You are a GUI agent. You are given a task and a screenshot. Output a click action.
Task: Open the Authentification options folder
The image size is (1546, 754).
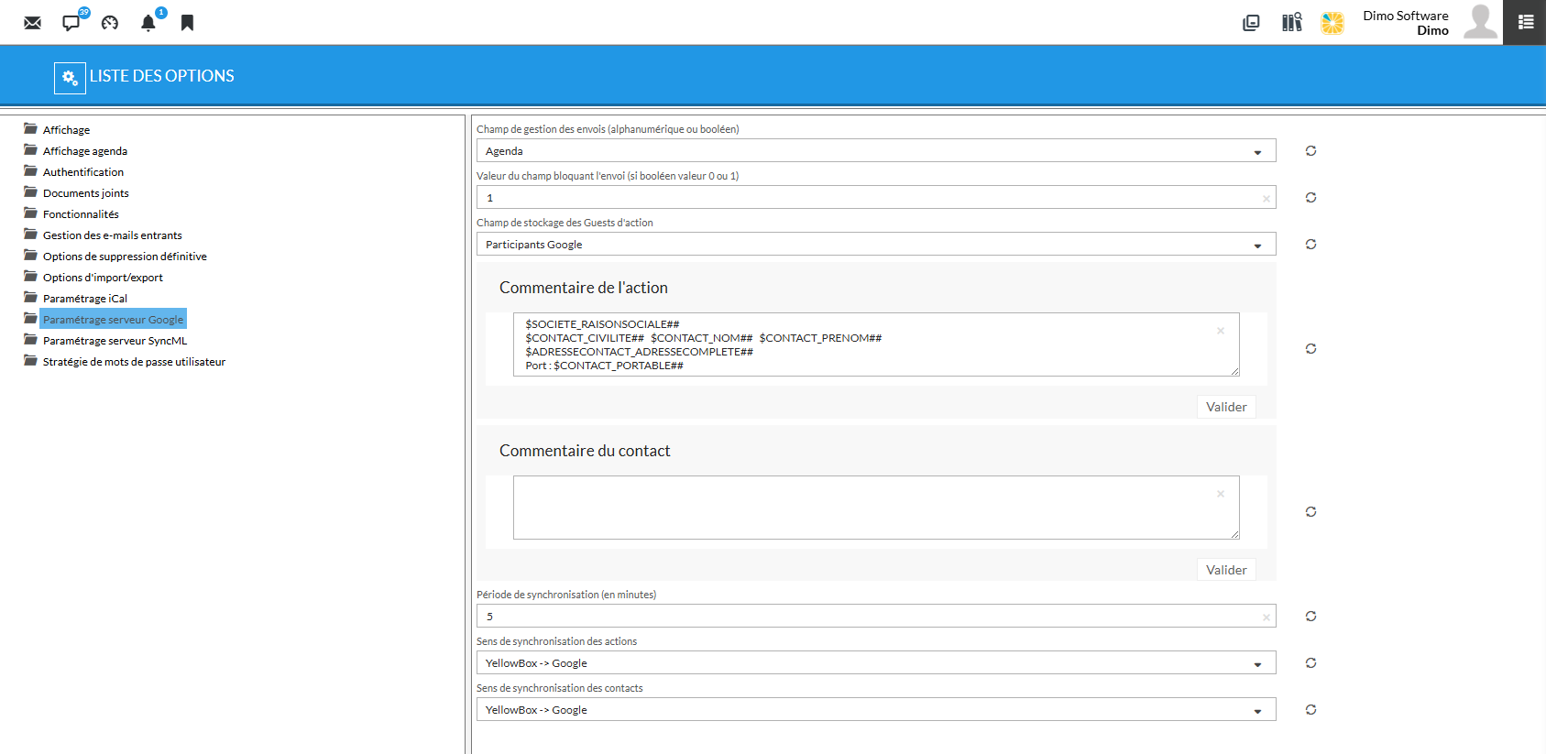(x=82, y=172)
